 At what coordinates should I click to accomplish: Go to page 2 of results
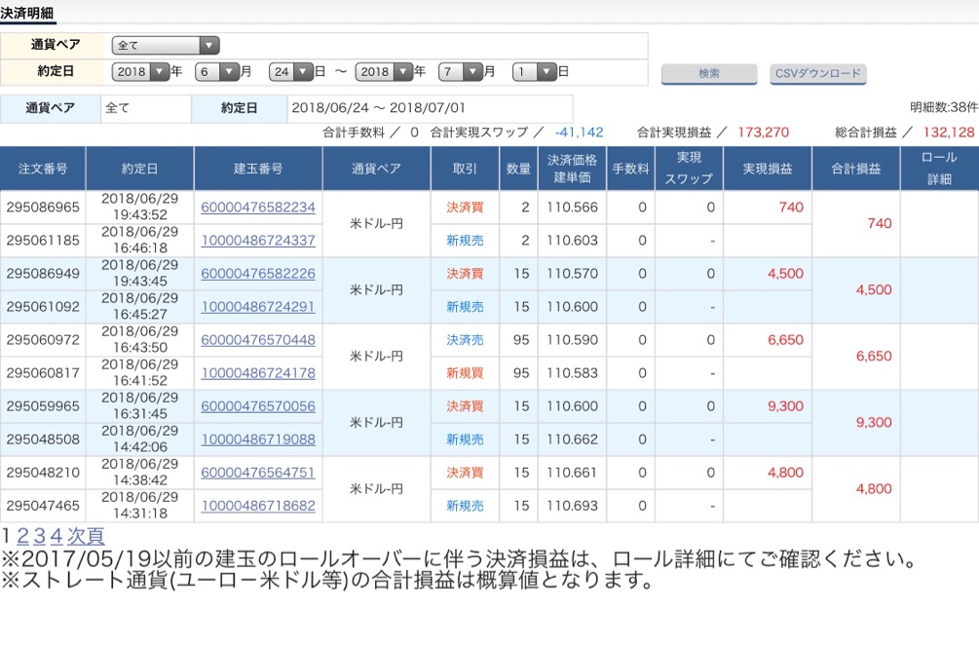[x=22, y=536]
